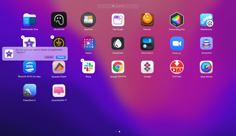Viewport: 236px width, 136px height.
Task: Launch One Switch app
Action: pos(147,43)
